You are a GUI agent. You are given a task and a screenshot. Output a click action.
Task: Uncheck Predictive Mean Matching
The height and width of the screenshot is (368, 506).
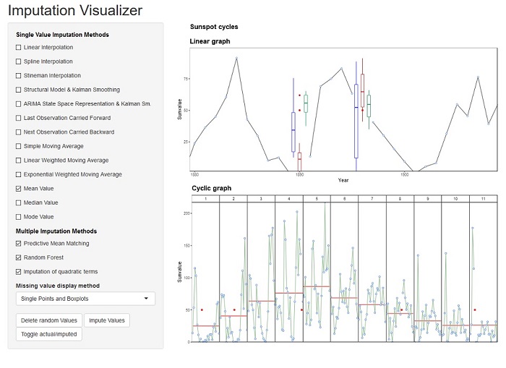18,244
